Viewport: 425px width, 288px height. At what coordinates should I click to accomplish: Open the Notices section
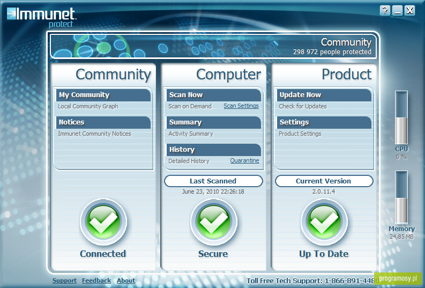point(103,122)
